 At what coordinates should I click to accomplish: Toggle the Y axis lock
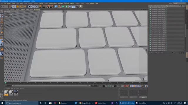(x=33, y=6)
